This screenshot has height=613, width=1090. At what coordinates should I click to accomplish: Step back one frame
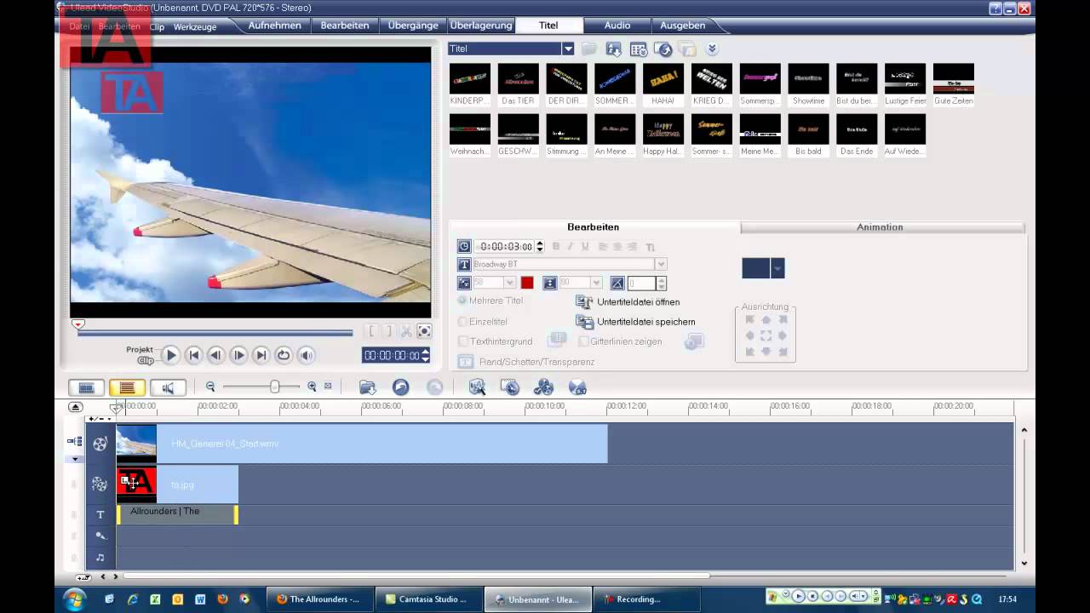click(216, 355)
